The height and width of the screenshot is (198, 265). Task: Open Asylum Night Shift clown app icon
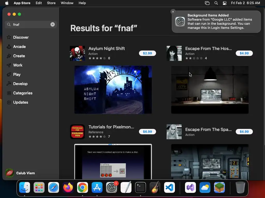pos(77,53)
